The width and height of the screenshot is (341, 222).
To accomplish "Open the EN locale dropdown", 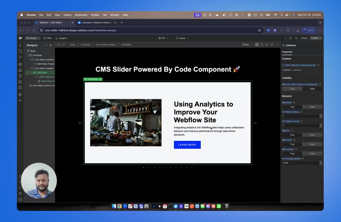I will click(x=163, y=38).
